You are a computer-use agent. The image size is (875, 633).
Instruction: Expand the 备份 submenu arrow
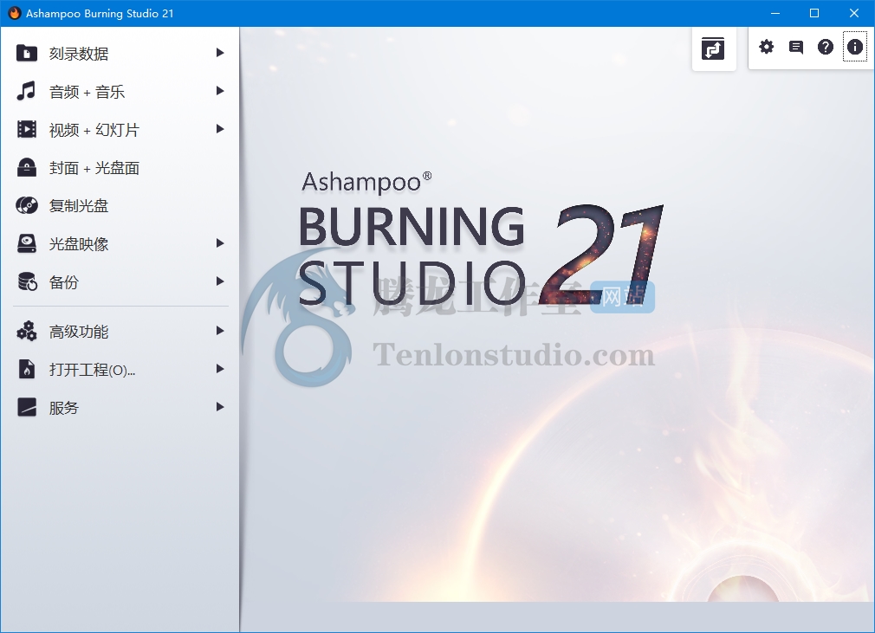click(x=220, y=281)
